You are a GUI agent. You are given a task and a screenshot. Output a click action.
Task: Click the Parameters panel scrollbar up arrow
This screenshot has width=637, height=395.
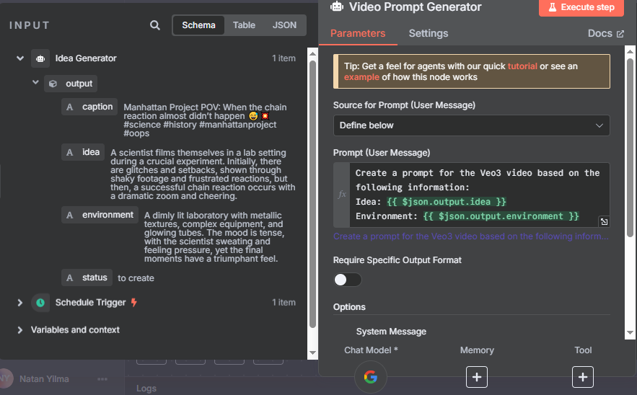pos(630,52)
